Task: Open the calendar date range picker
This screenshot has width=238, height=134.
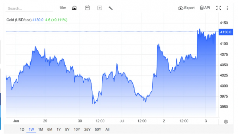Action: [87, 8]
